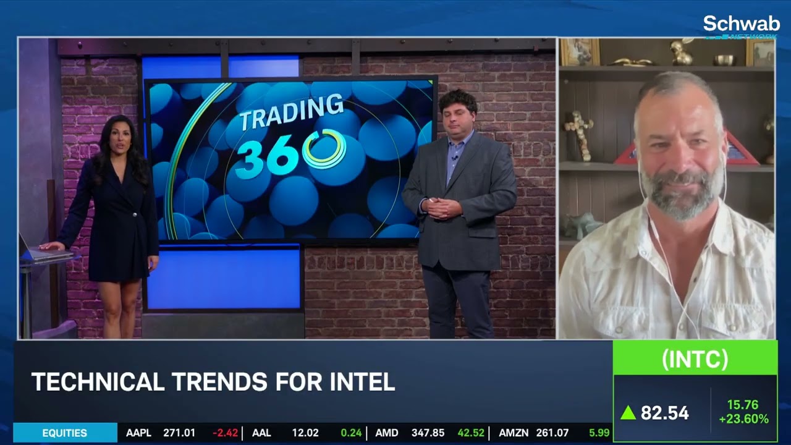
Task: Click the AMD price 347.85
Action: tap(427, 433)
